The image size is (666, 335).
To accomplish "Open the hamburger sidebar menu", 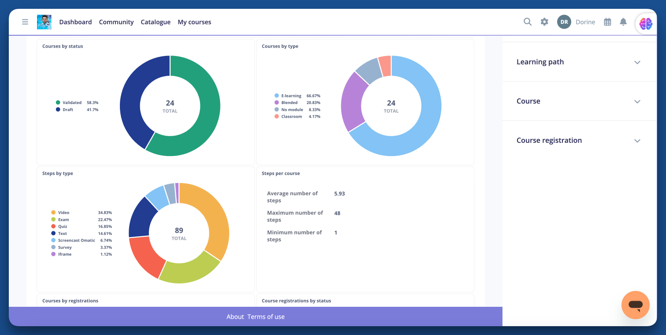I will coord(25,22).
